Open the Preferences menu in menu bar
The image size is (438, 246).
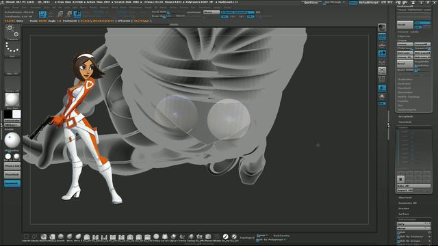point(136,8)
